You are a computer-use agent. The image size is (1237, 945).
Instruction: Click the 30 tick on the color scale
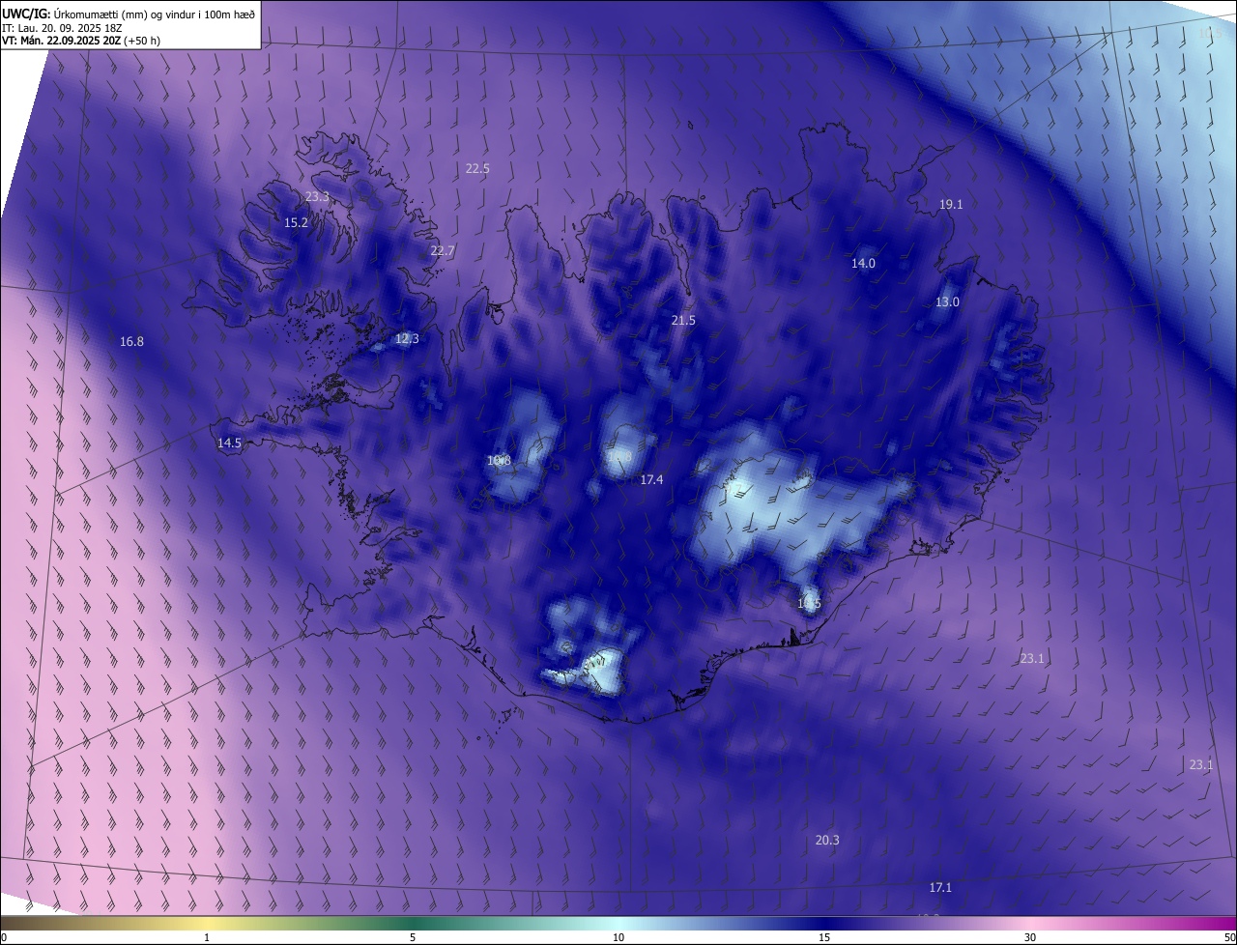(x=1030, y=937)
